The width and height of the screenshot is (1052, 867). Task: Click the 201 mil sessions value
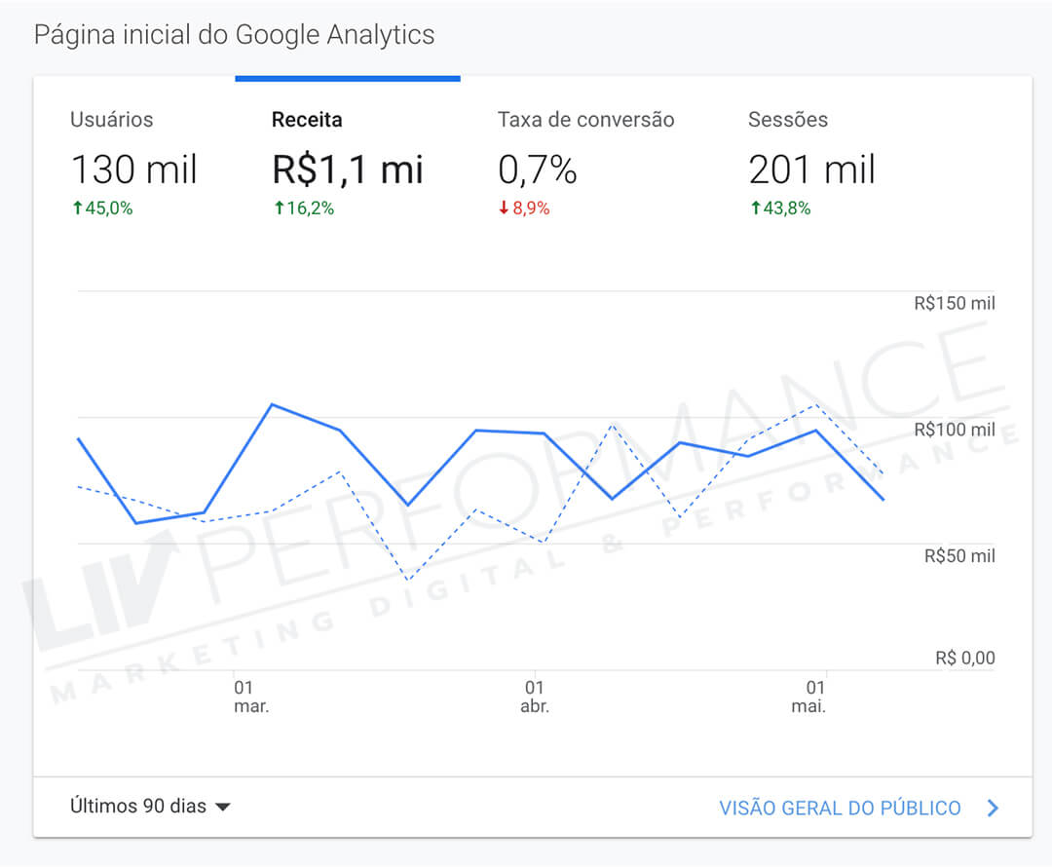pyautogui.click(x=811, y=170)
